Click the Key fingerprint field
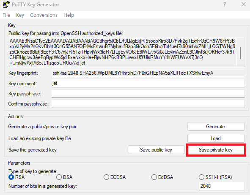Image resolution: width=250 pixels, height=195 pixels. pos(148,73)
